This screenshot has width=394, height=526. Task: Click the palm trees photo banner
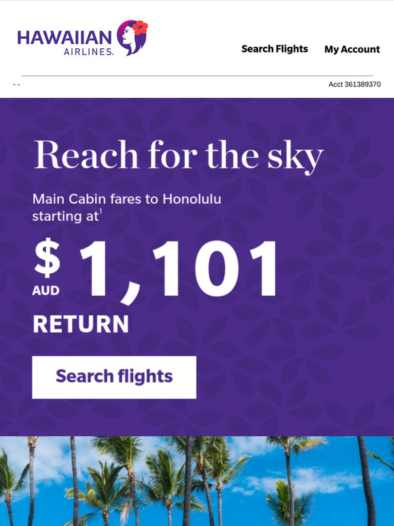pos(197,481)
